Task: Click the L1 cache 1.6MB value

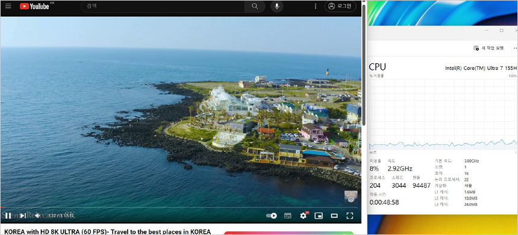Action: coord(470,192)
